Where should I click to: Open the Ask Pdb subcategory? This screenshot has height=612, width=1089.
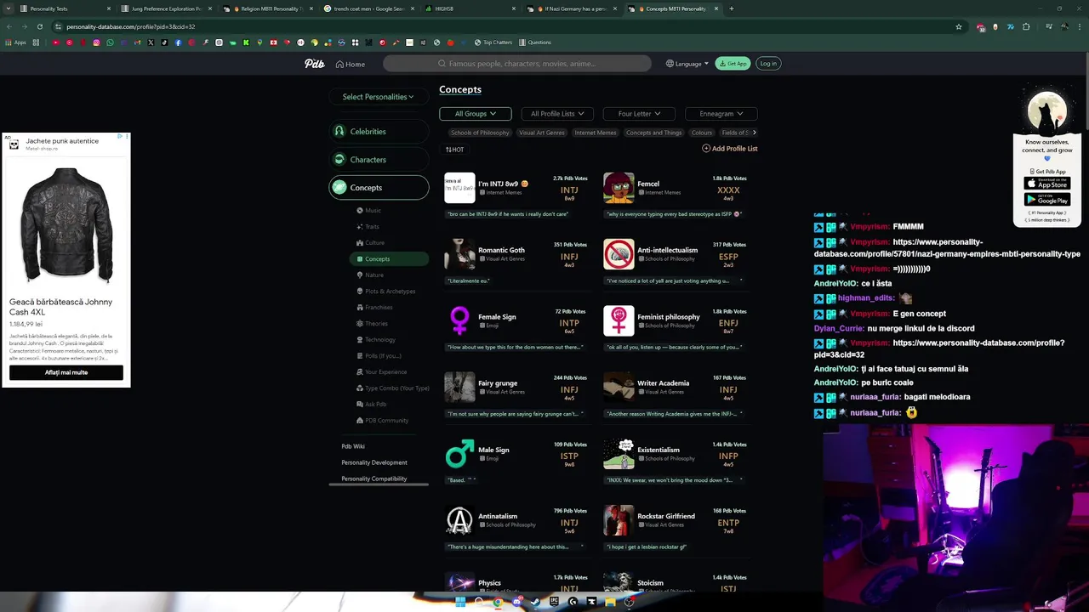(x=372, y=404)
